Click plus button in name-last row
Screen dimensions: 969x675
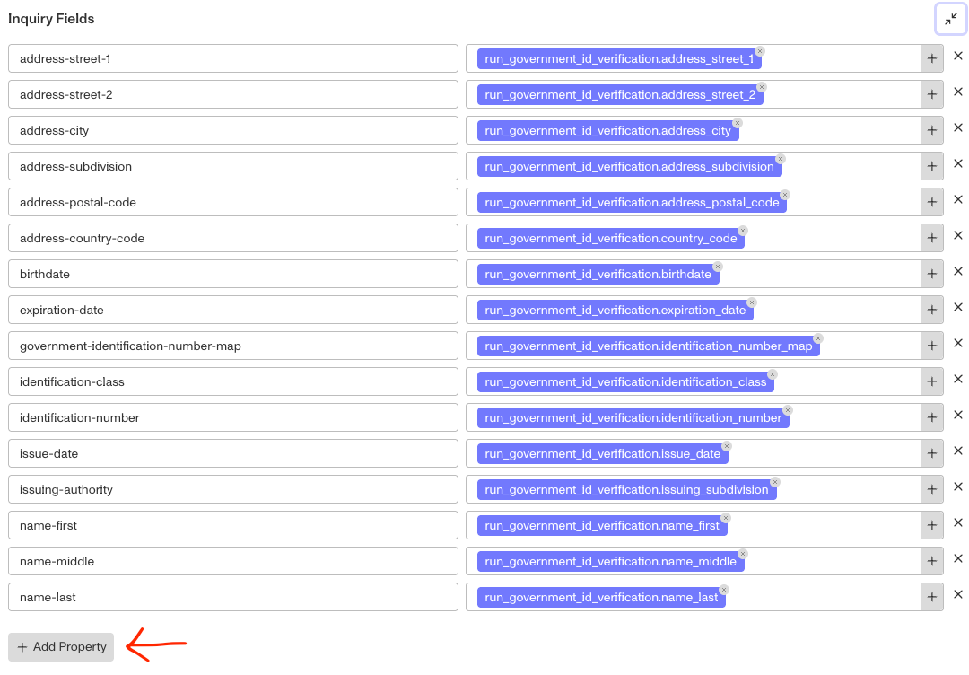932,597
